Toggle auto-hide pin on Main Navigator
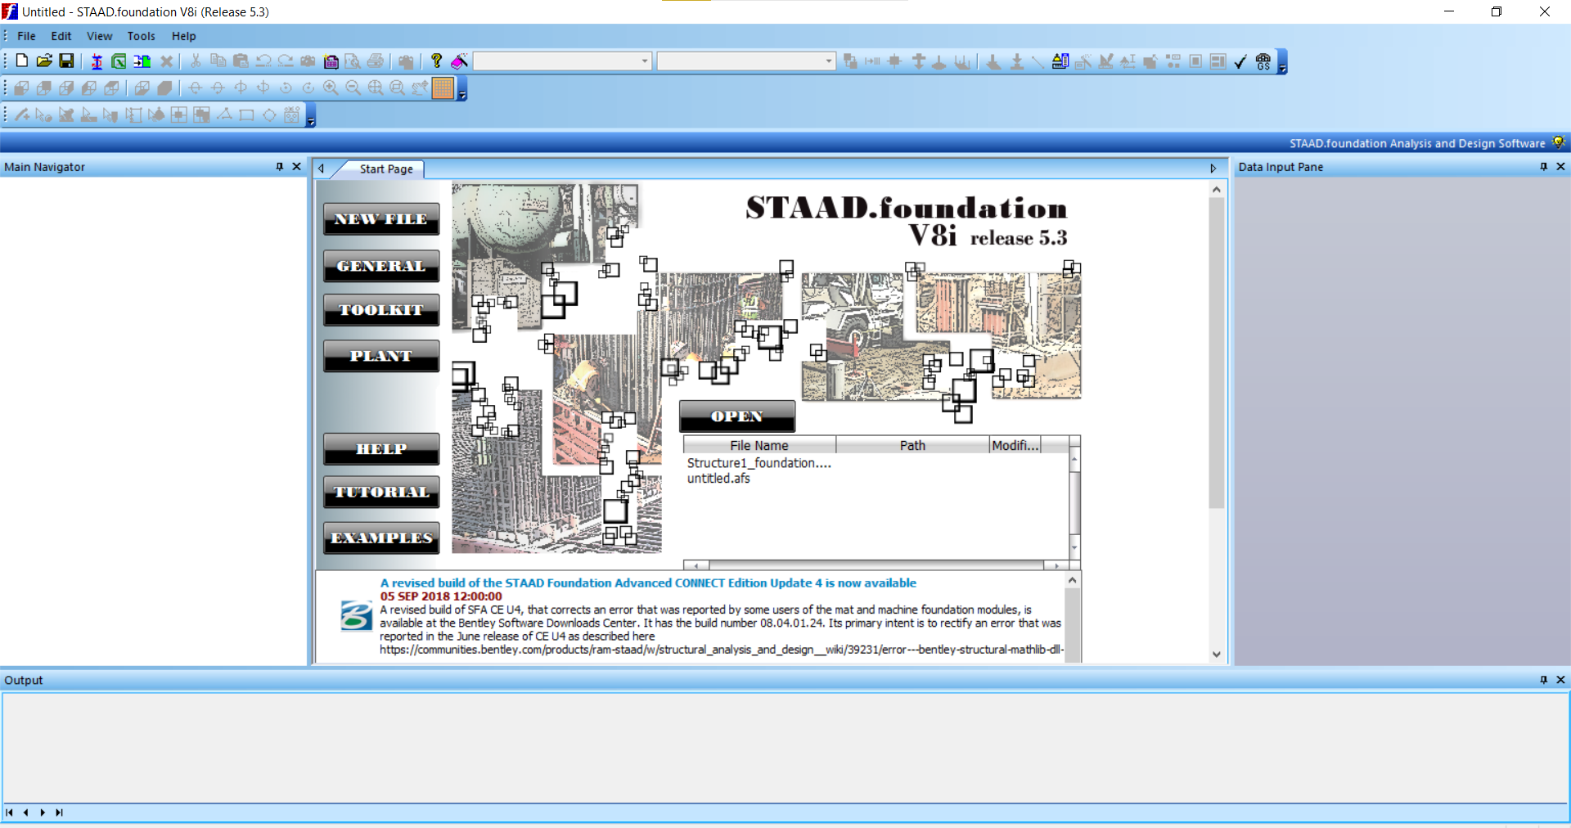This screenshot has width=1571, height=828. (280, 167)
